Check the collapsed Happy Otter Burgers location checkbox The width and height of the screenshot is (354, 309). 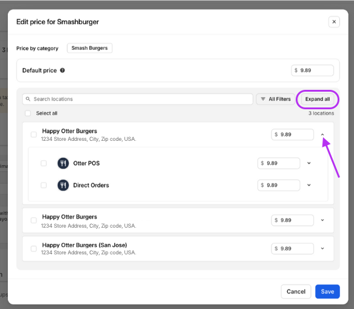point(33,220)
